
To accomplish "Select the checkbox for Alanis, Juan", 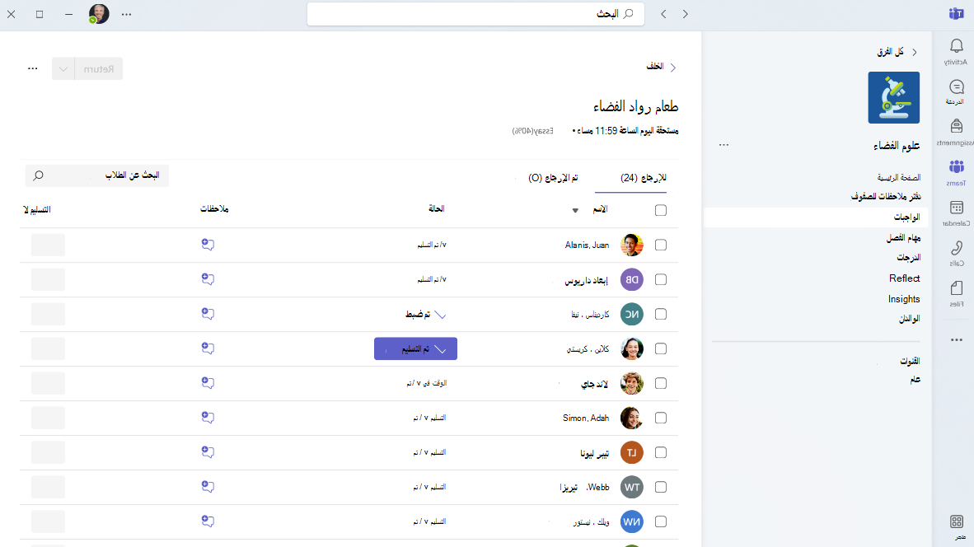I will (661, 245).
